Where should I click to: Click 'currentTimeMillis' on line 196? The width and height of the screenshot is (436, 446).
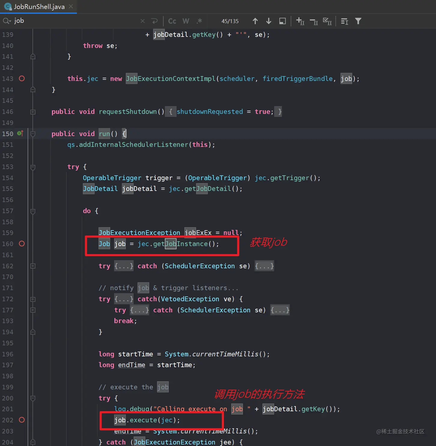coord(225,354)
